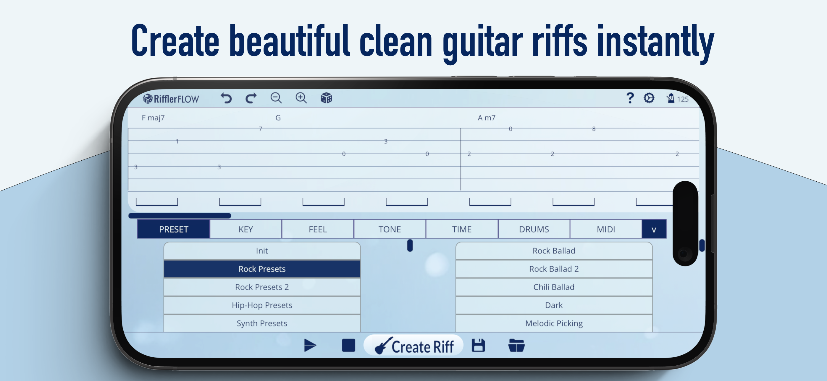Click the tempo value 125
The image size is (827, 381).
coord(683,99)
